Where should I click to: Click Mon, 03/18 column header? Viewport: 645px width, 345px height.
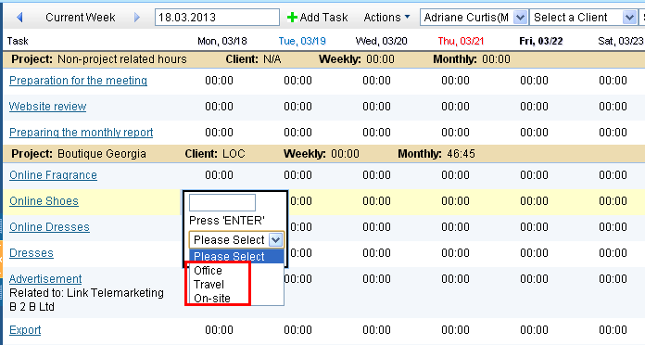[x=222, y=41]
